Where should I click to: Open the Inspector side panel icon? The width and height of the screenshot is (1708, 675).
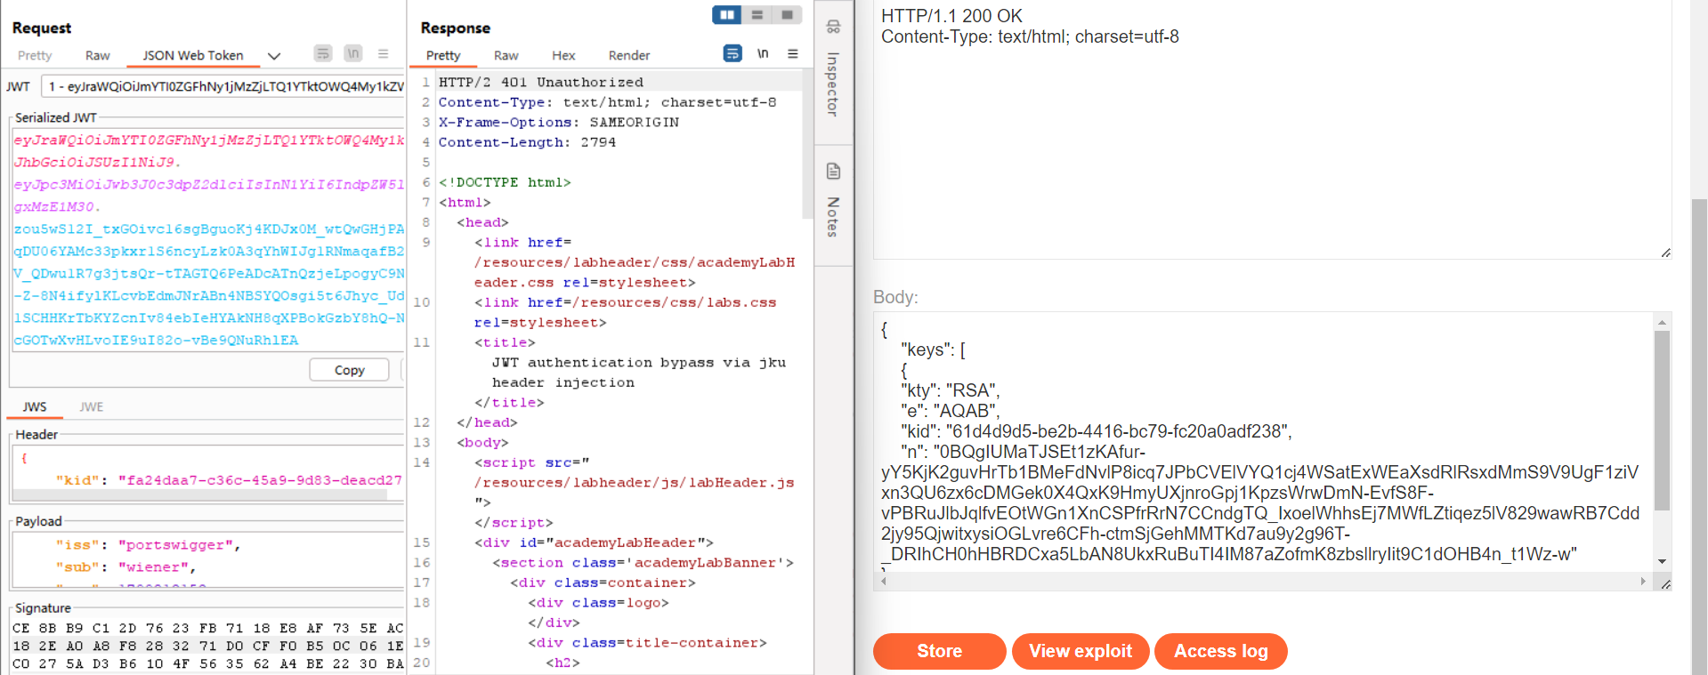pos(833,27)
